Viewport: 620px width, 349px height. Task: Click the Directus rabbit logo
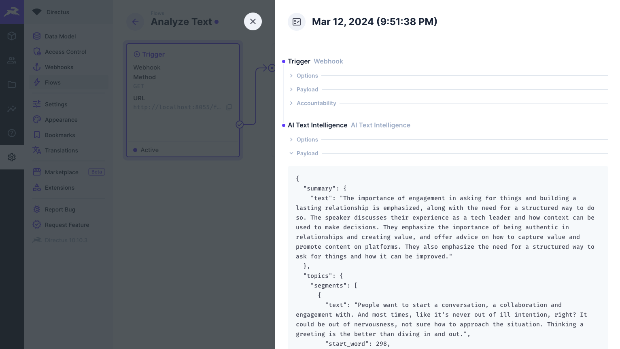click(12, 12)
